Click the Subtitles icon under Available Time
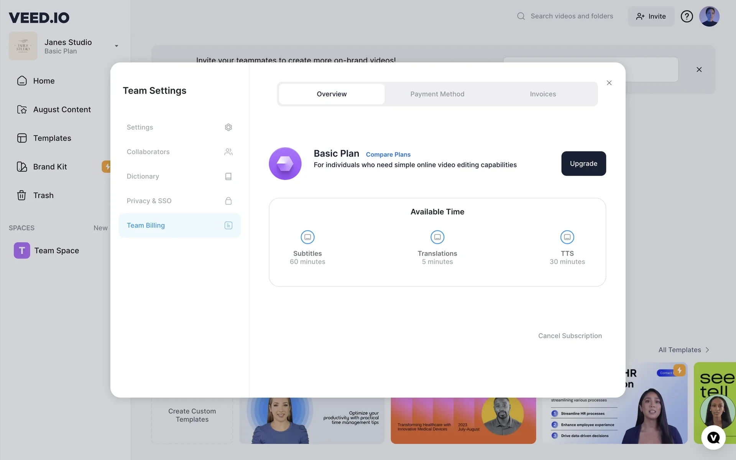Viewport: 736px width, 460px height. tap(307, 237)
